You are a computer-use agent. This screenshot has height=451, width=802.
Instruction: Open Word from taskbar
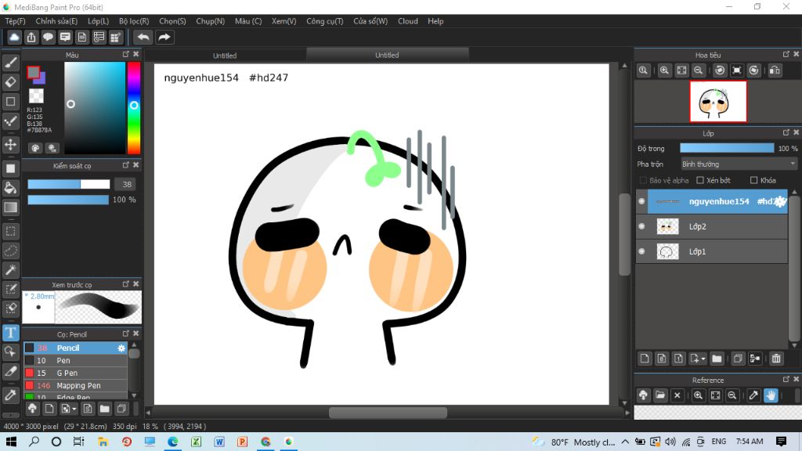tap(219, 442)
